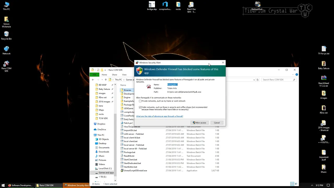
Task: Select This PC in navigation pane
Action: coord(101,135)
